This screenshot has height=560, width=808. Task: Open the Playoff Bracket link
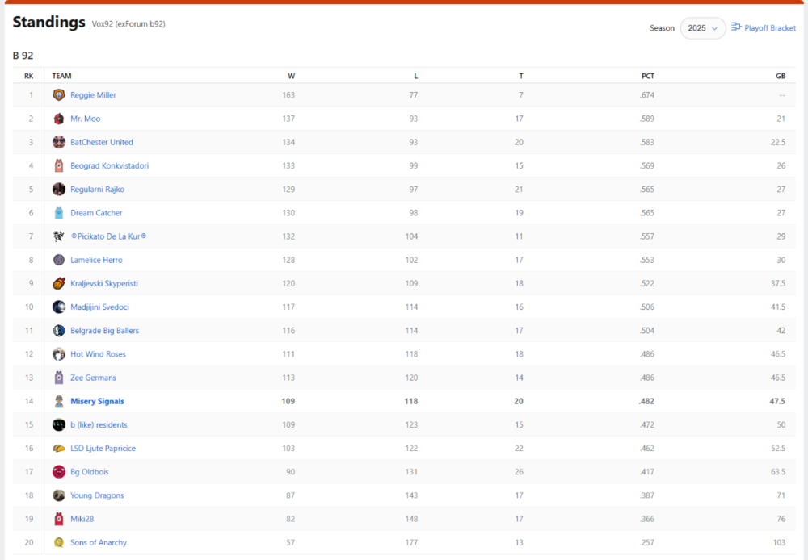point(770,28)
